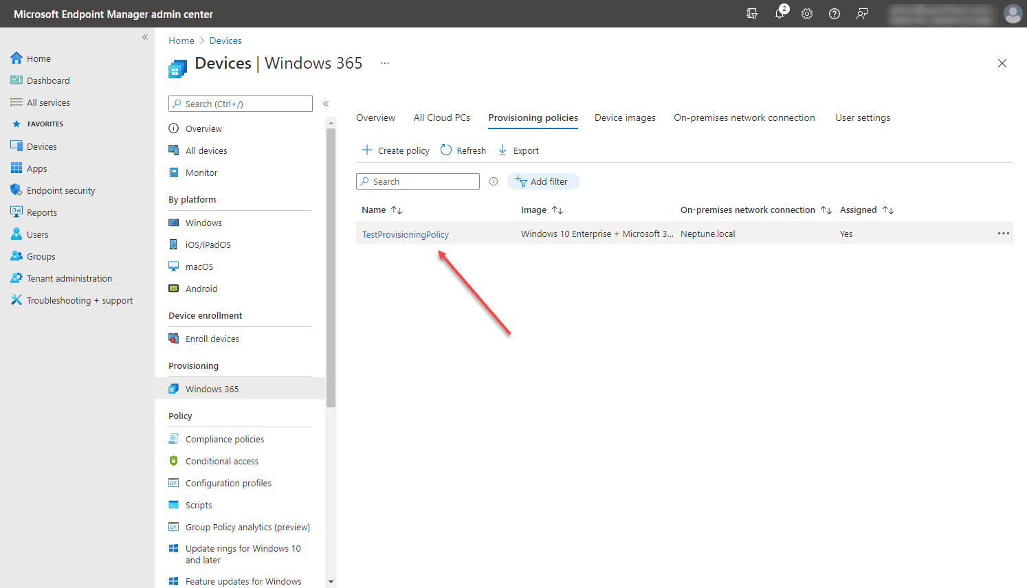The image size is (1027, 588).
Task: Open the Groups section
Action: (x=39, y=256)
